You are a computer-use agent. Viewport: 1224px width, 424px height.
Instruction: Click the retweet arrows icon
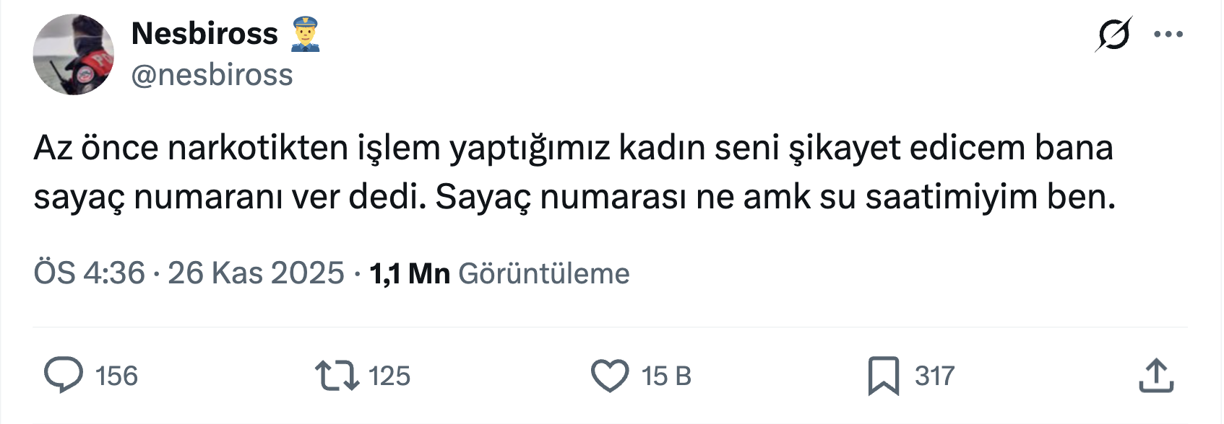[337, 376]
